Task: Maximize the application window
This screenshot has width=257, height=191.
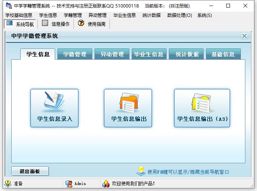Action: [x=228, y=6]
